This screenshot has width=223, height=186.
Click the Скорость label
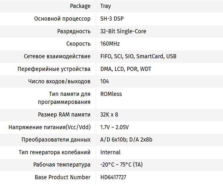click(78, 44)
